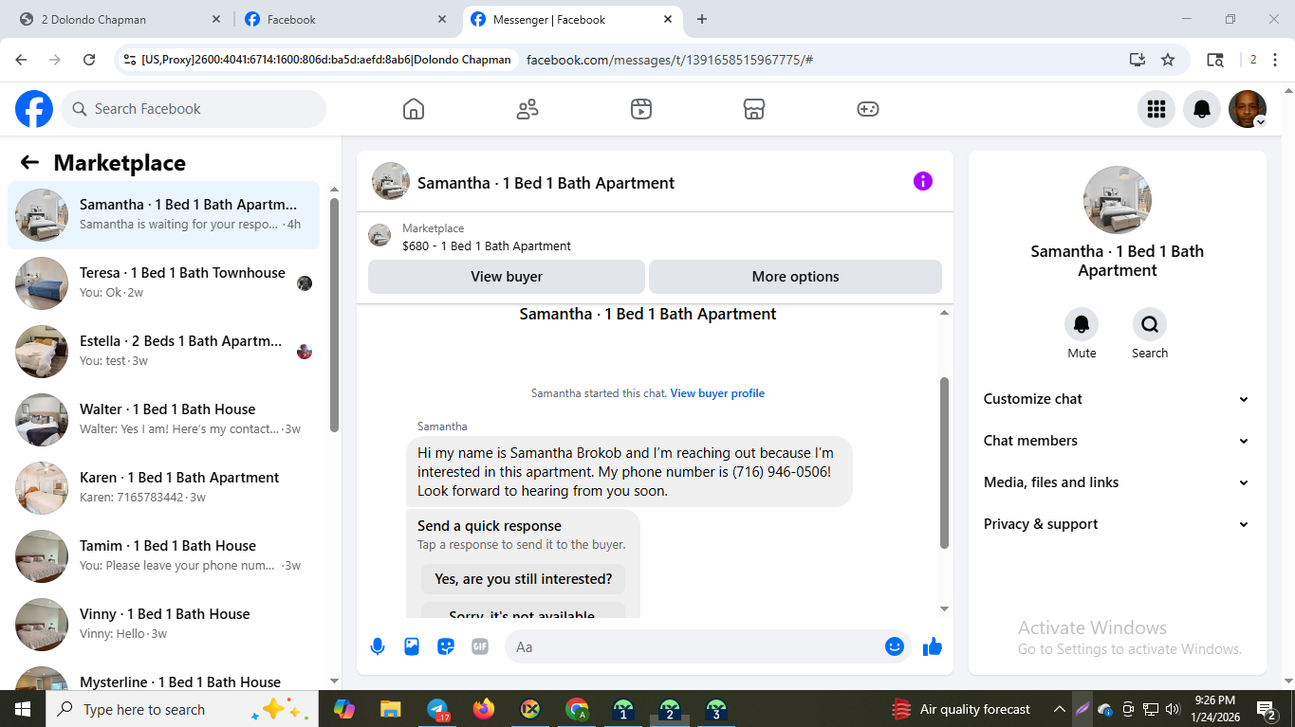The image size is (1295, 727).
Task: Open Facebook Home icon
Action: click(414, 109)
